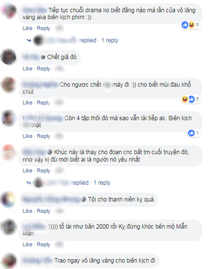Like the 'Tội cho thanh niên ky quá' comment

point(27,211)
